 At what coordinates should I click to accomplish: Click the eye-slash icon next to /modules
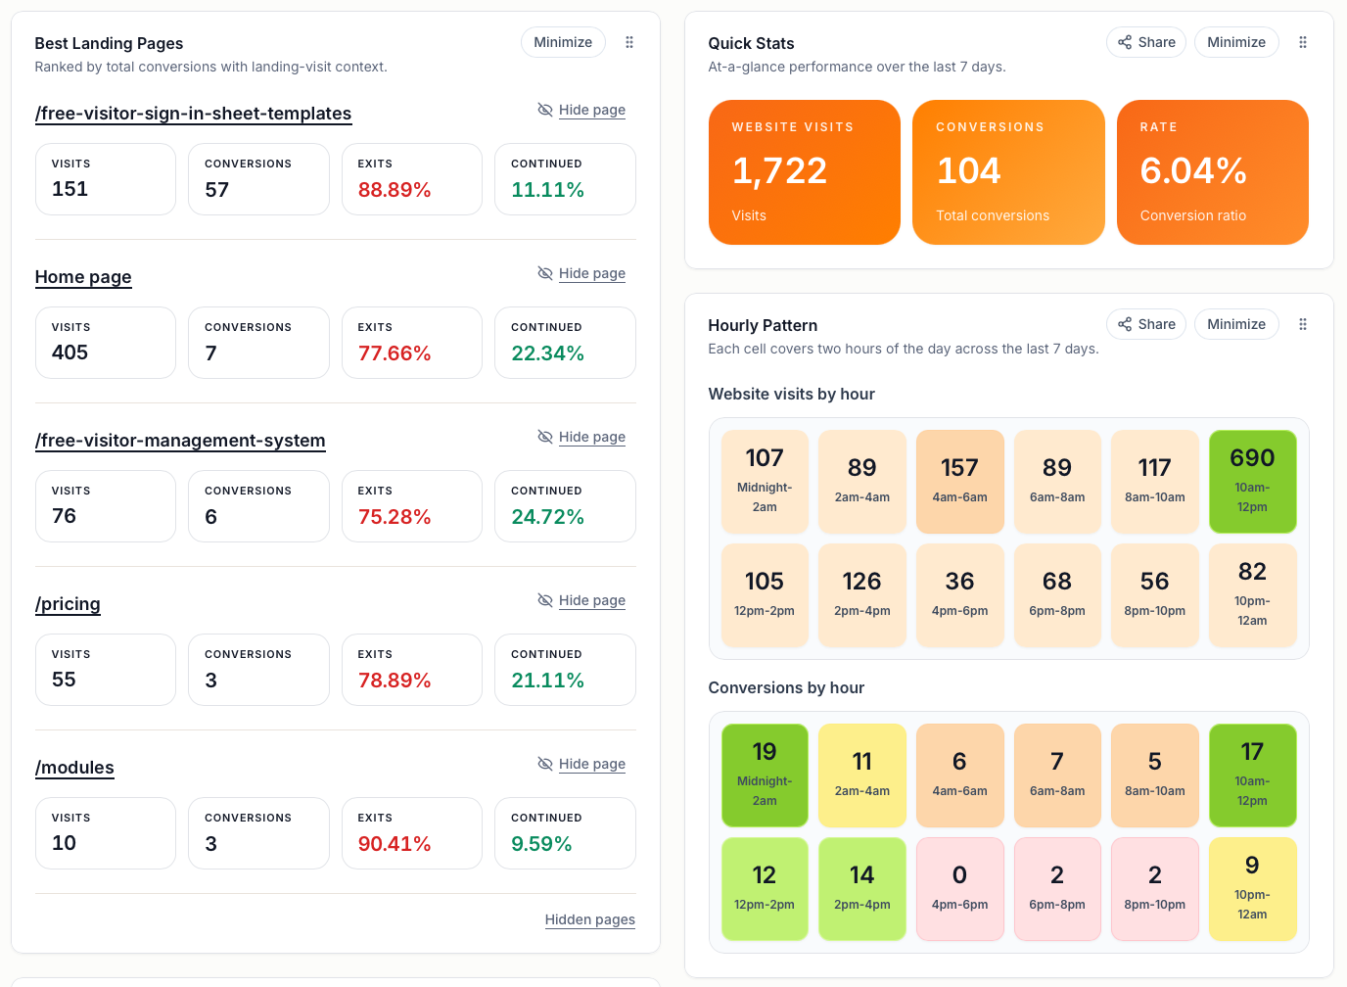545,764
